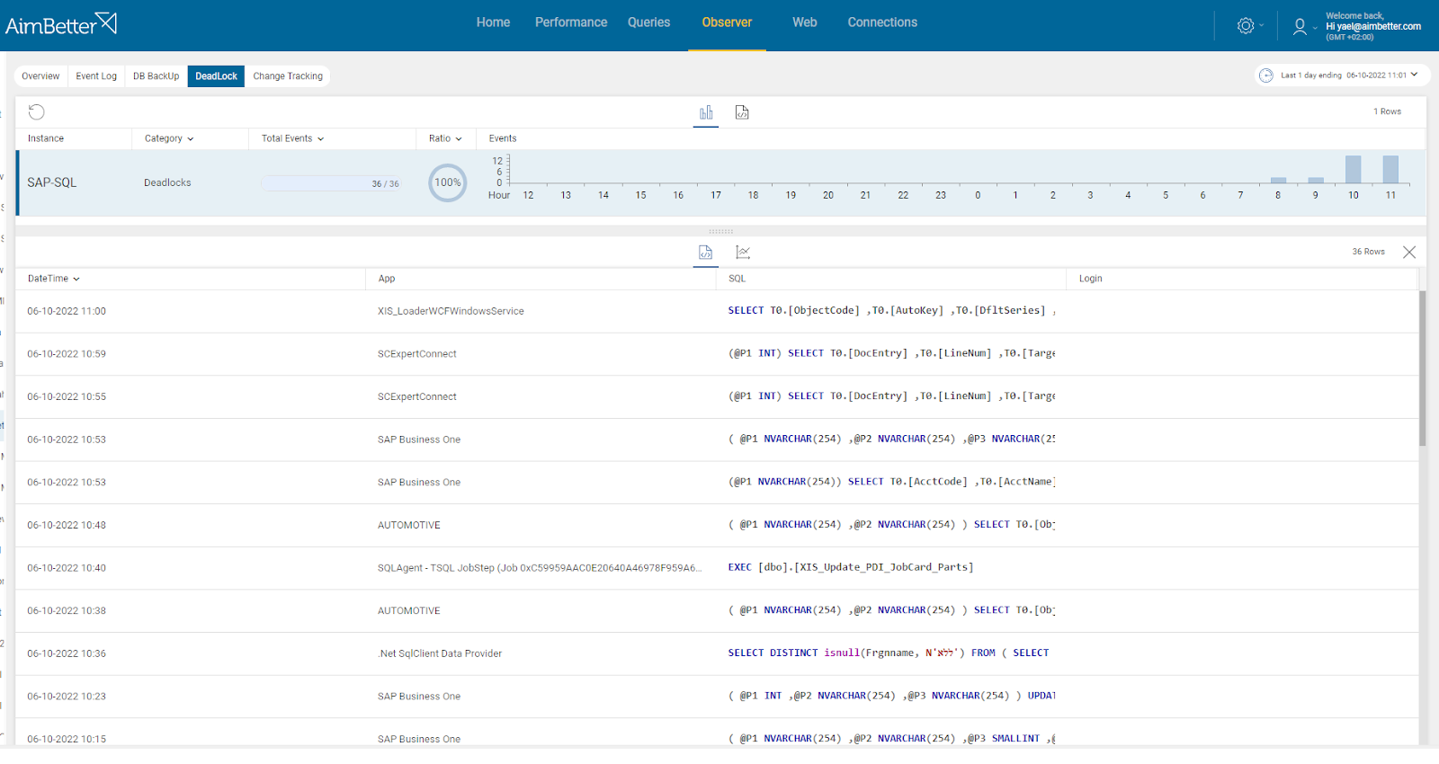This screenshot has width=1439, height=764.
Task: Open the Web menu
Action: [x=805, y=22]
